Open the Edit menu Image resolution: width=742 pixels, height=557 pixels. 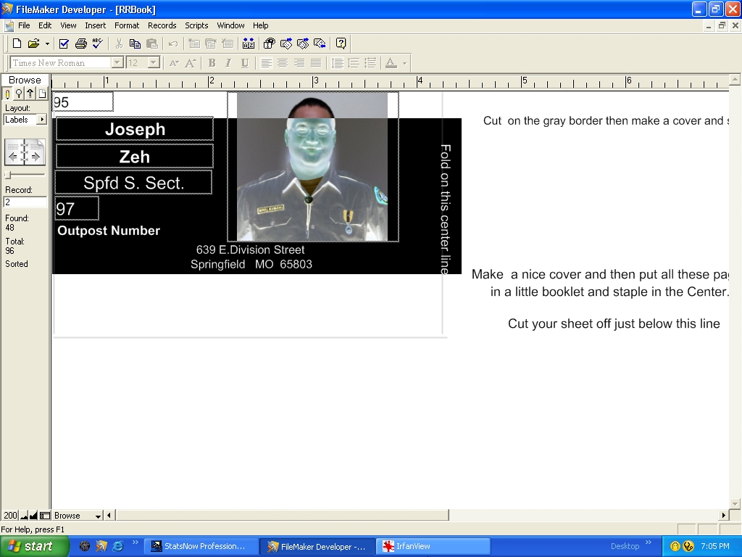tap(45, 25)
